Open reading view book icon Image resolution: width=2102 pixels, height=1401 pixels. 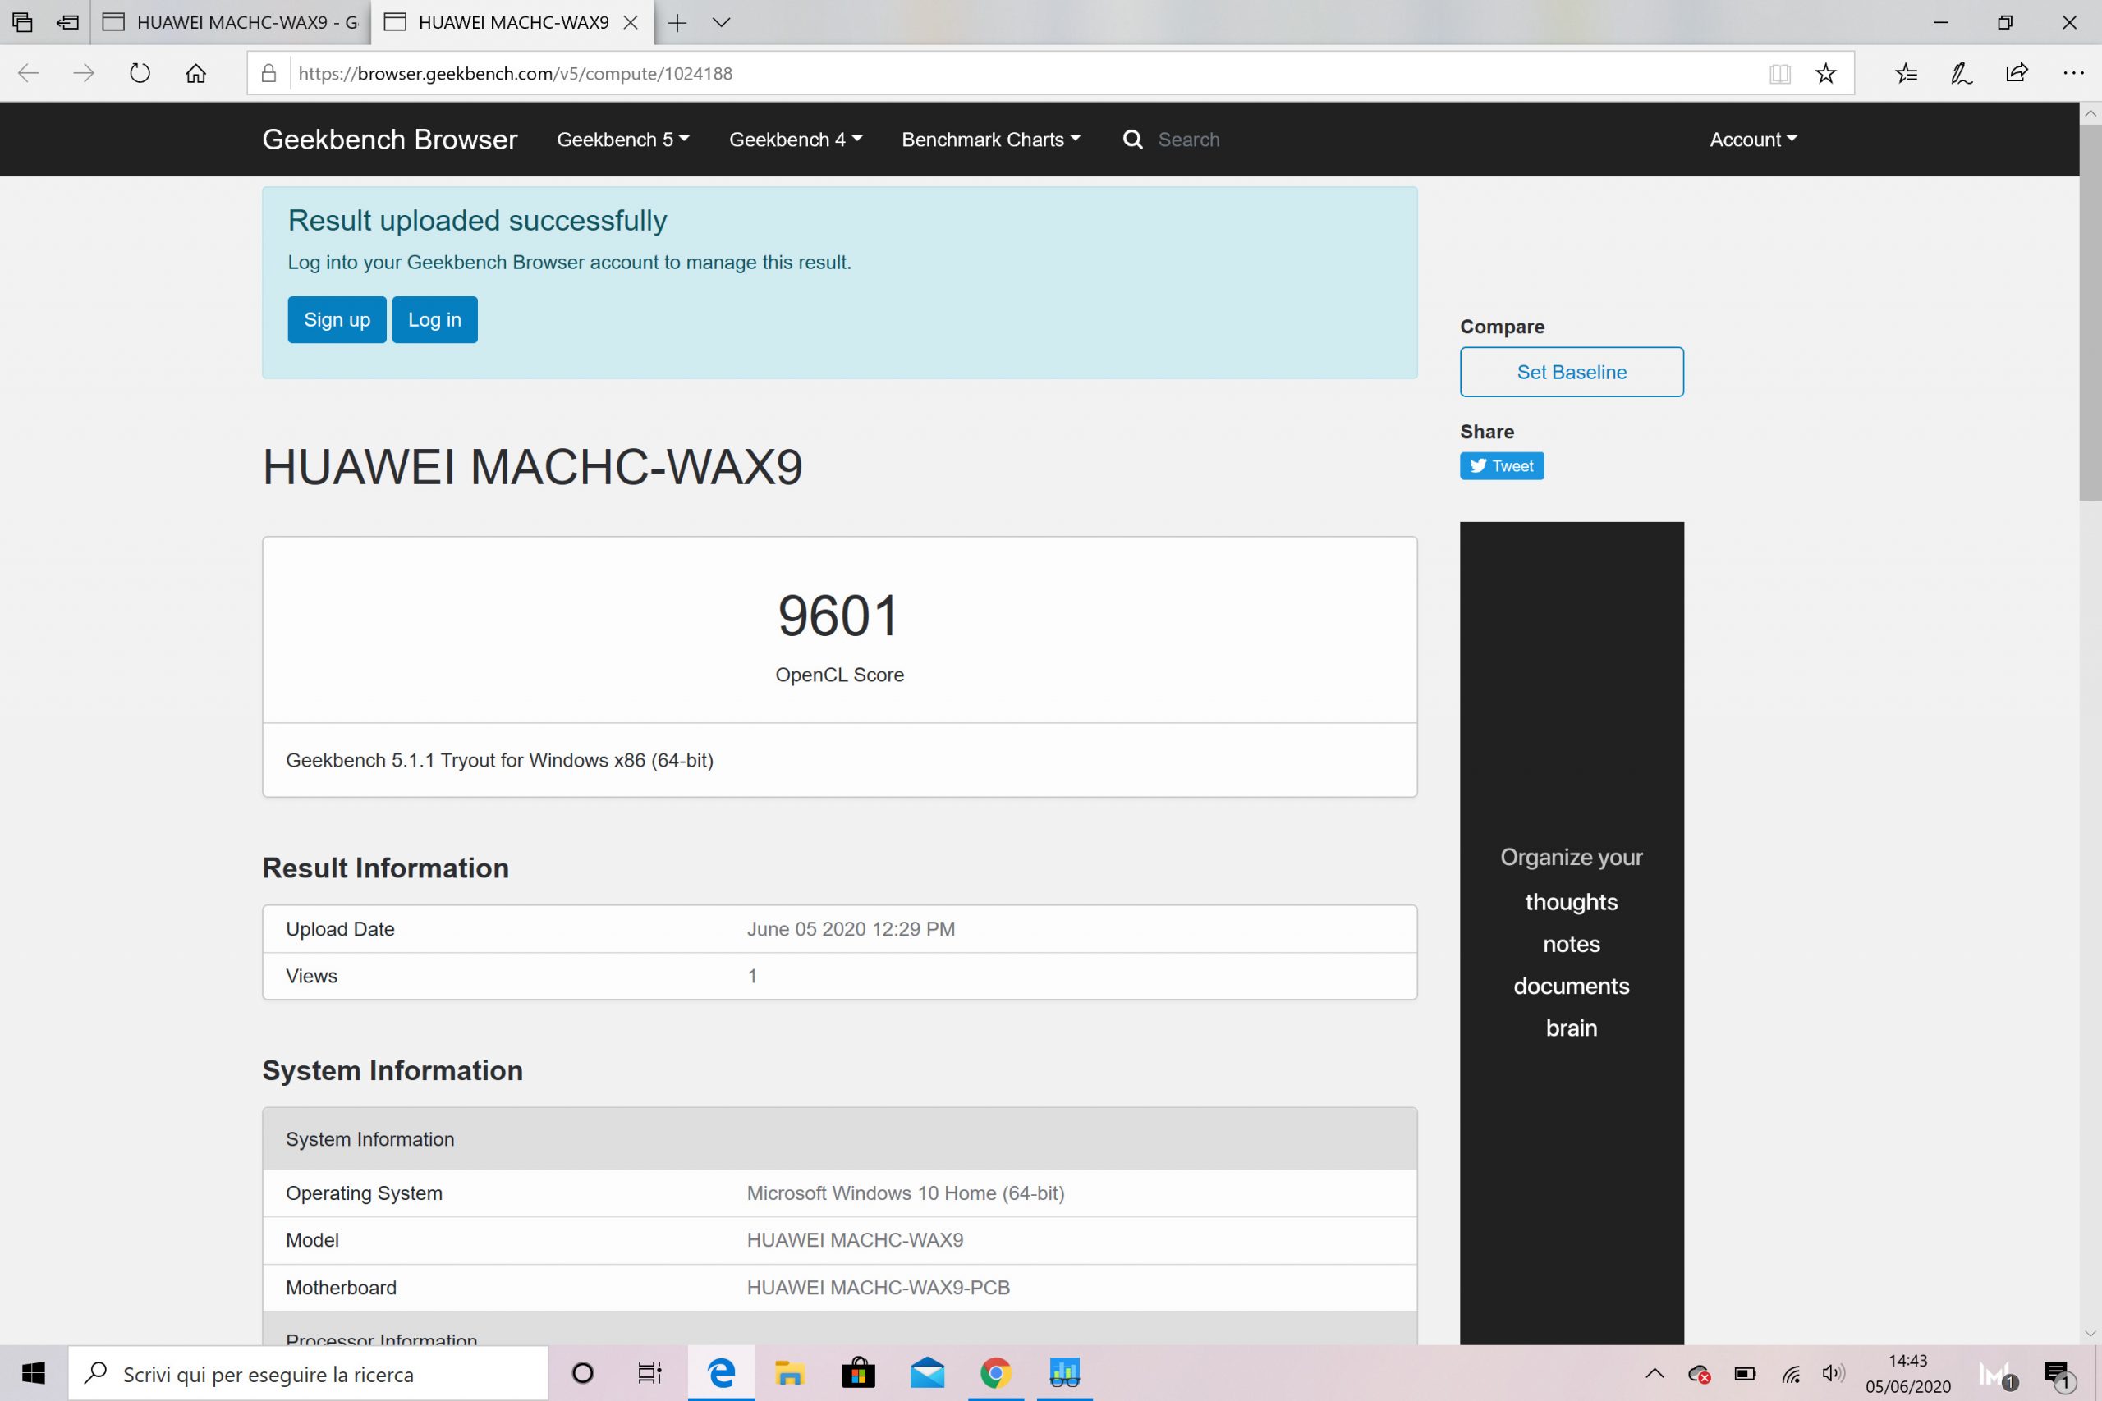pos(1779,73)
